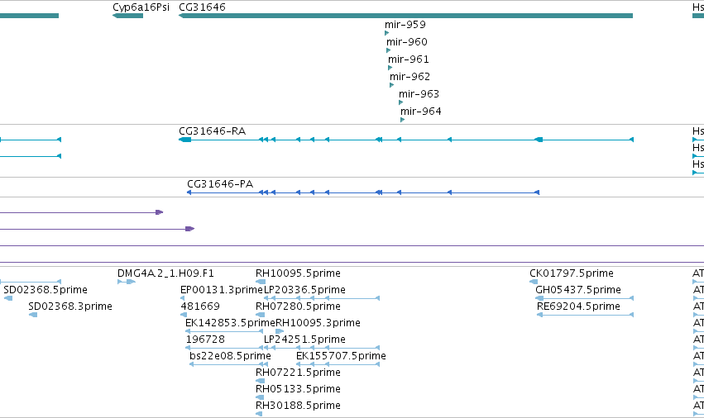Viewport: 704px width, 418px height.
Task: Click the mir-961 arrow glyph
Action: (390, 68)
